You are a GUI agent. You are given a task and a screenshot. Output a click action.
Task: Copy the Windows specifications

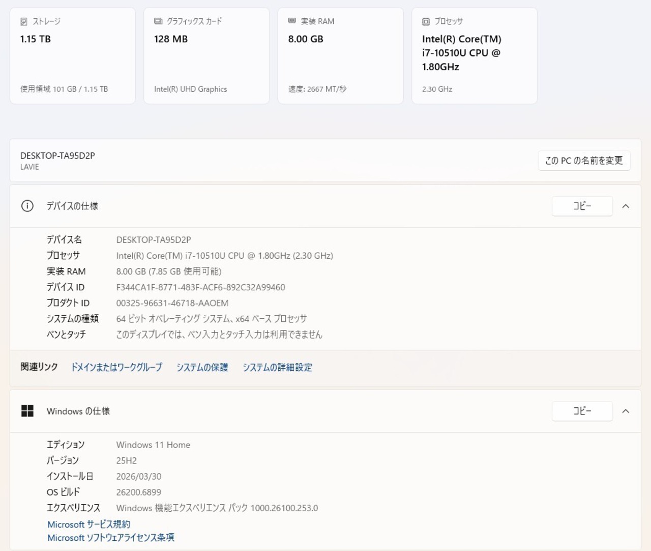tap(582, 411)
